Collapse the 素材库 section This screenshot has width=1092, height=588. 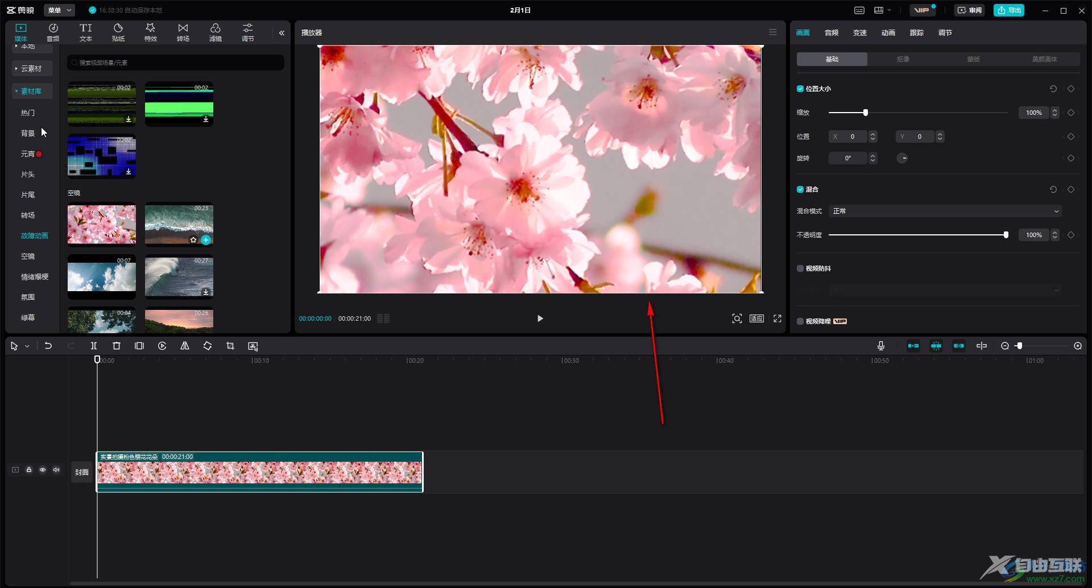(32, 91)
